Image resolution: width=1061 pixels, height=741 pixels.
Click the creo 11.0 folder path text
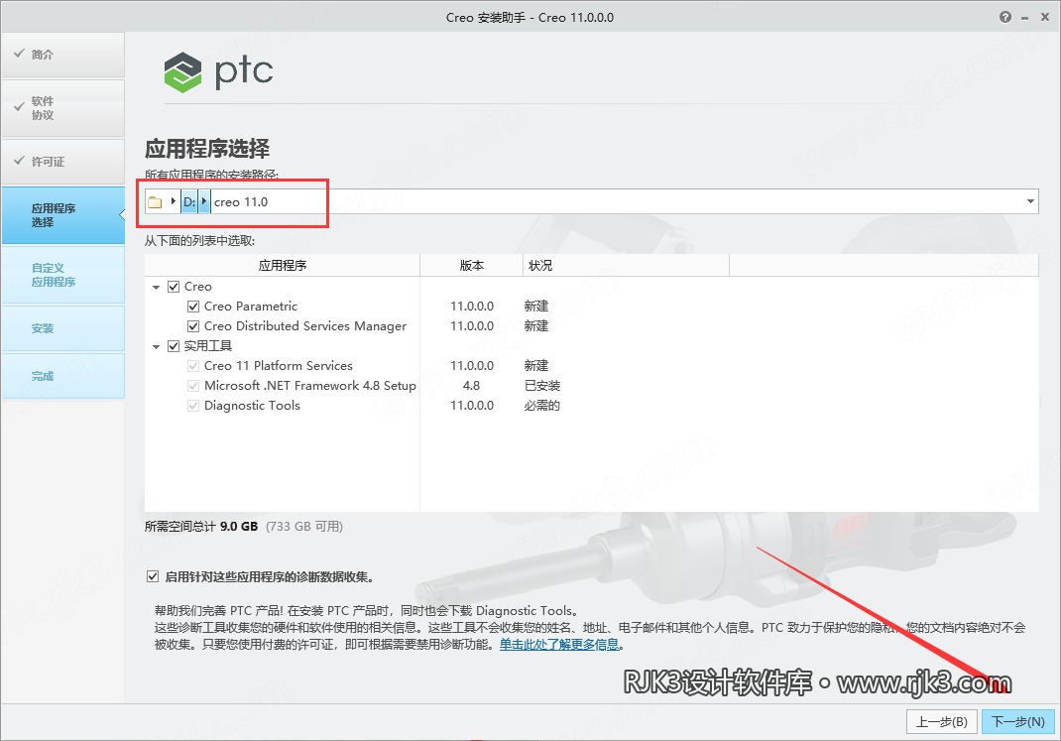pos(241,201)
